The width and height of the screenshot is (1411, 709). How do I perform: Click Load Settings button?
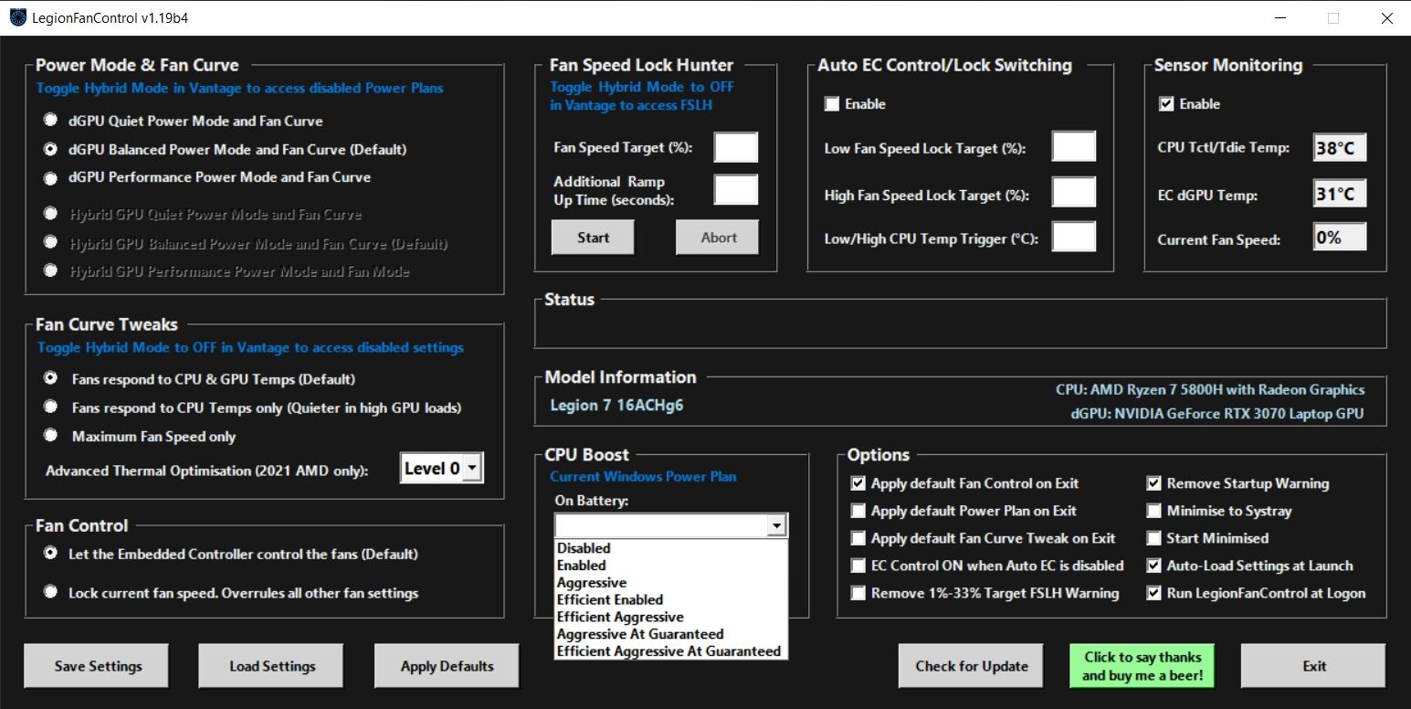(x=271, y=666)
